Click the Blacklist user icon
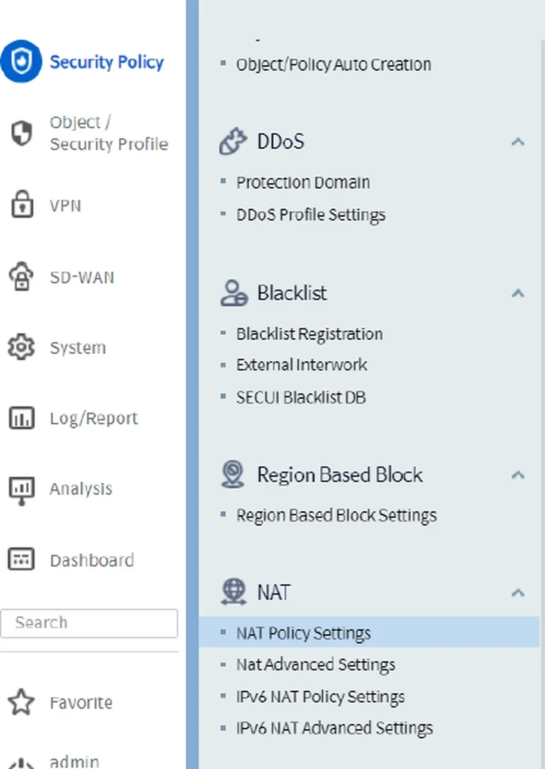This screenshot has height=769, width=545. tap(233, 293)
